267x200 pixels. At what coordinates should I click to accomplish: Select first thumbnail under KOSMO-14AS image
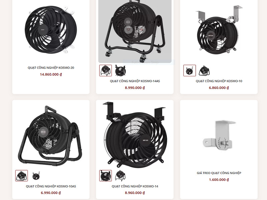pos(105,70)
